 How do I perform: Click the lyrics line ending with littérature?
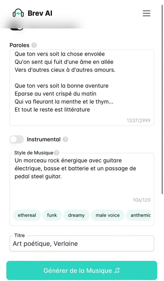pos(52,110)
